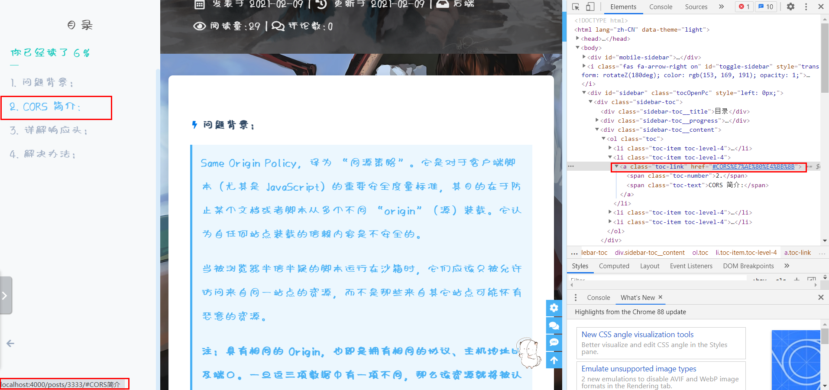Open the three-dot customize DevTools menu

pos(805,6)
